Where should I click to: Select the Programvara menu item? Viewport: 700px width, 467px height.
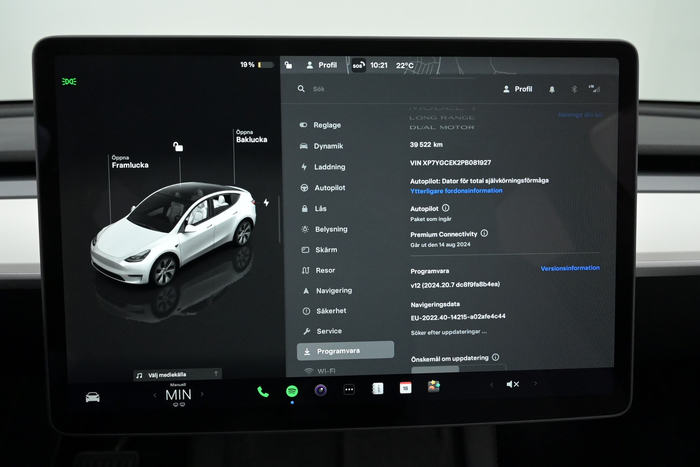click(345, 350)
